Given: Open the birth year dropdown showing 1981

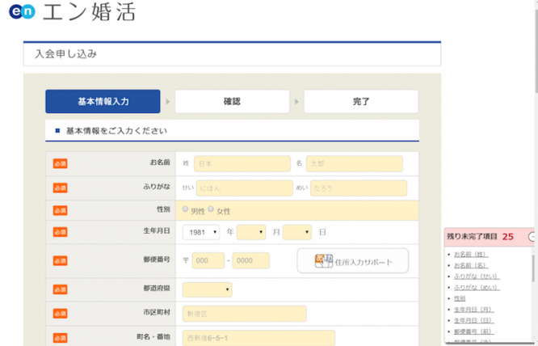Looking at the screenshot, I should (201, 232).
